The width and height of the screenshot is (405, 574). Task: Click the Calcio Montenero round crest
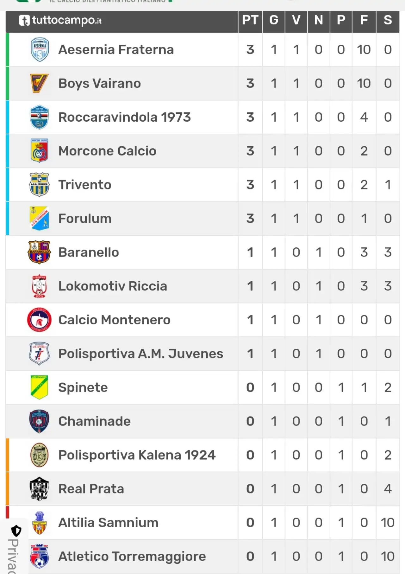click(39, 320)
